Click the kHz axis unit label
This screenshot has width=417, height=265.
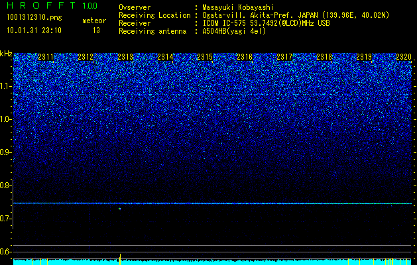(6, 54)
